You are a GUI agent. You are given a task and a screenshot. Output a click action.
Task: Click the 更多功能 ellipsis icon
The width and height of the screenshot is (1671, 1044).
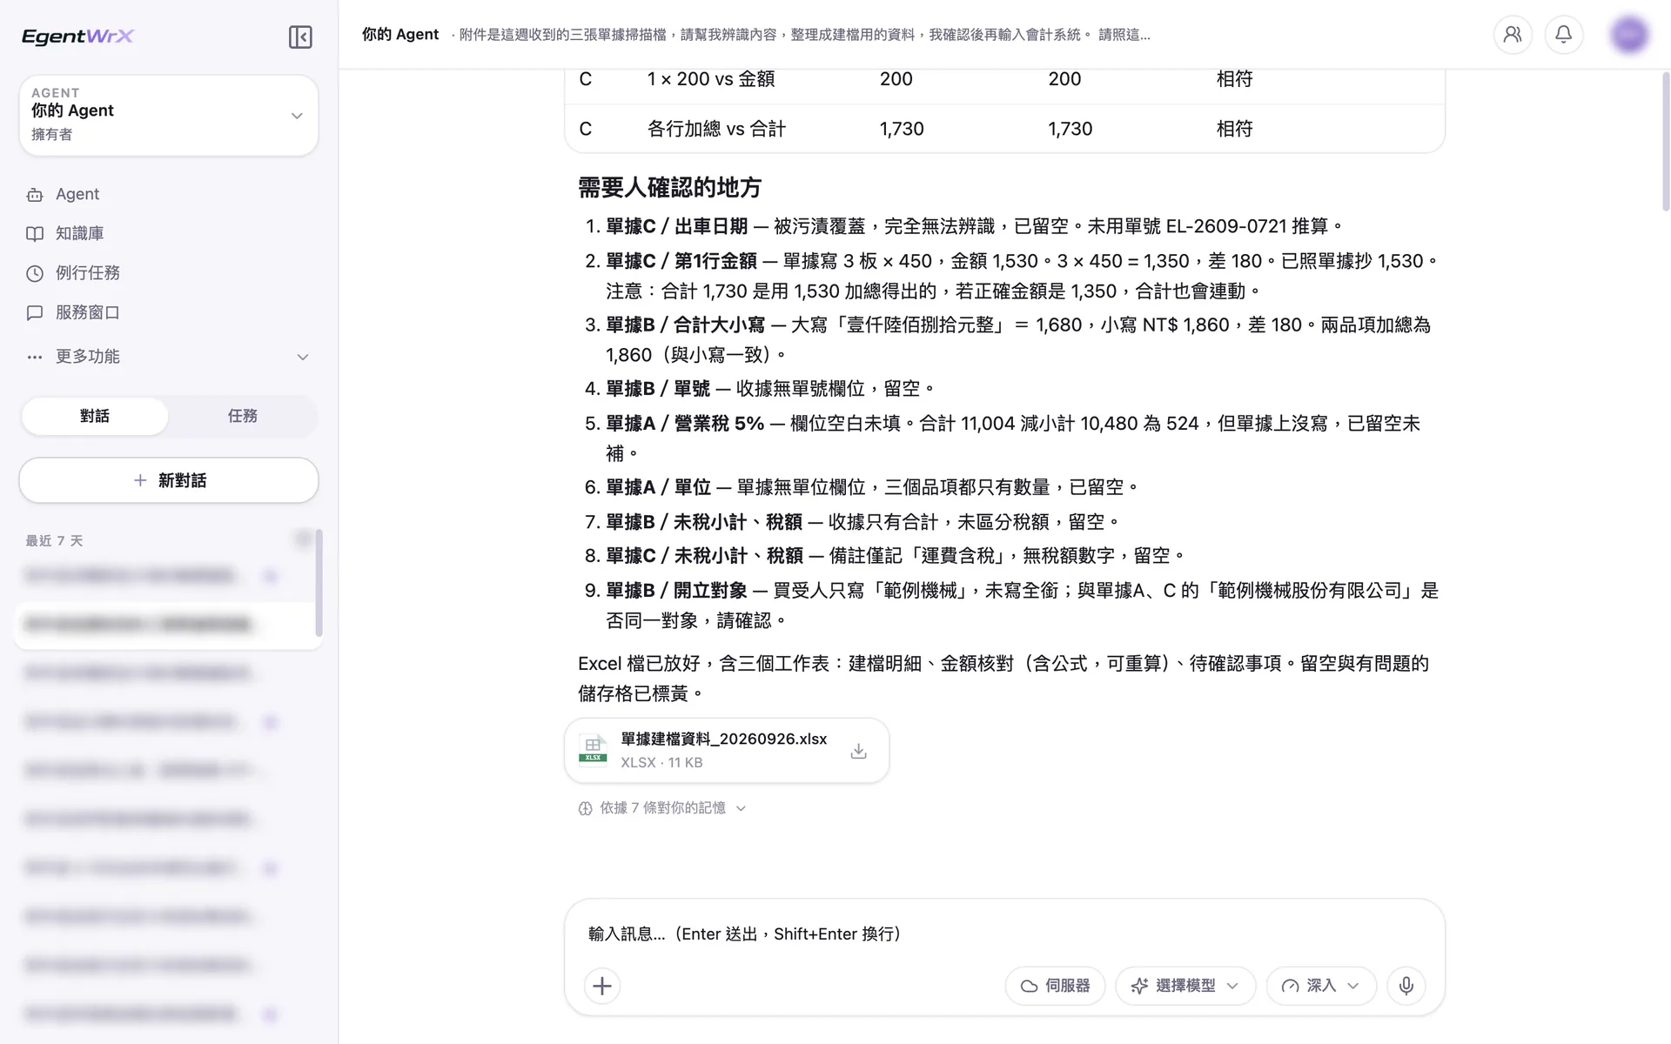tap(35, 357)
